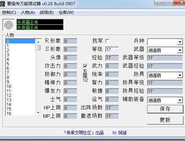Click the 等级 input field
185x141 pixels.
tap(112, 49)
